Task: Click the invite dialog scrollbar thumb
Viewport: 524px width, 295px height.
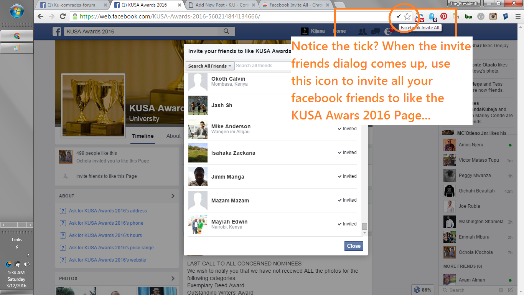Action: tap(364, 226)
